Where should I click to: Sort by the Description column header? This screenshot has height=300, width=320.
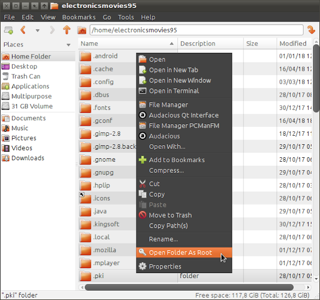(210, 43)
